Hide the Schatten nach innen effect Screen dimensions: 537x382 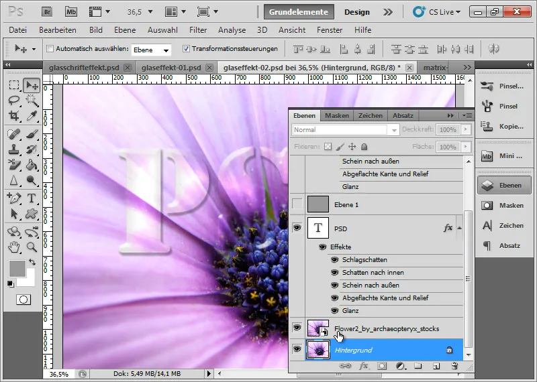pos(334,273)
